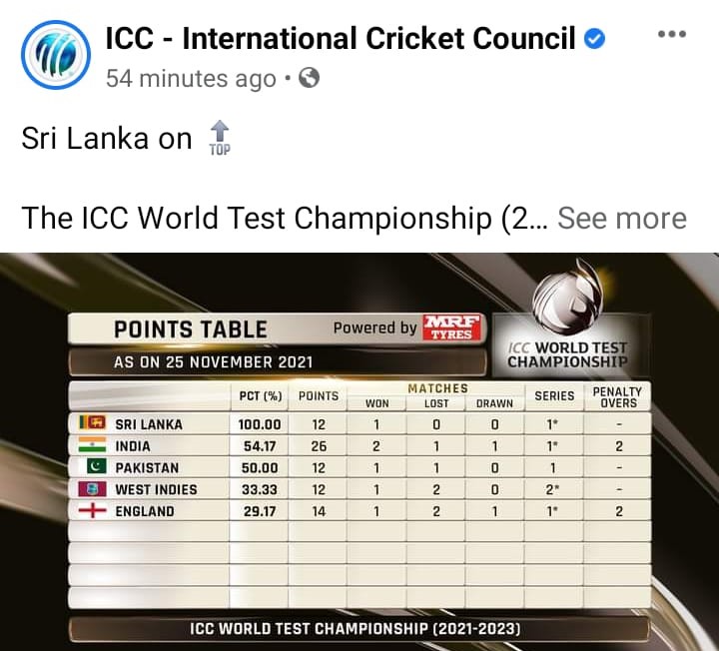Image resolution: width=719 pixels, height=651 pixels.
Task: Open the ICC profile picture
Action: (56, 55)
